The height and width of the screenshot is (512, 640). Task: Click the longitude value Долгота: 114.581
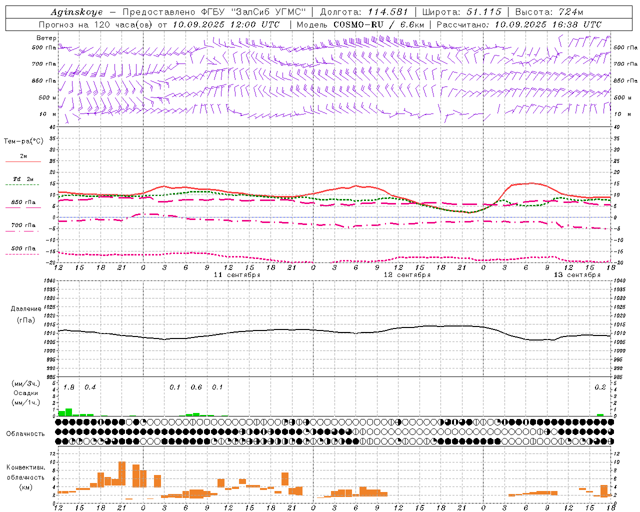(364, 12)
